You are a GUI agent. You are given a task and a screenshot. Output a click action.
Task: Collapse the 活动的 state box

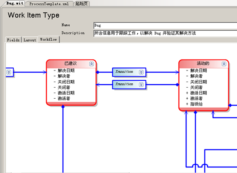[224, 64]
